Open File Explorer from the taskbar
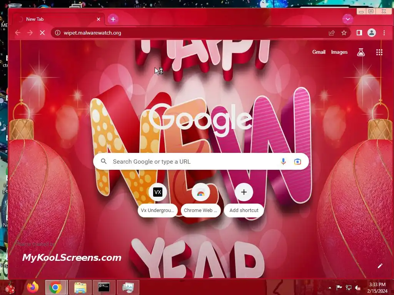 80,287
